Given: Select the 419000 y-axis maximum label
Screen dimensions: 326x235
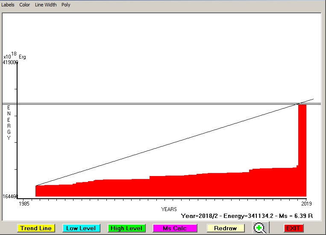Looking at the screenshot, I should coord(10,62).
